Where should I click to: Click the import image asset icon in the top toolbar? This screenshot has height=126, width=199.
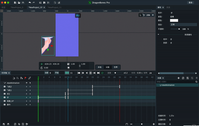pos(40,3)
